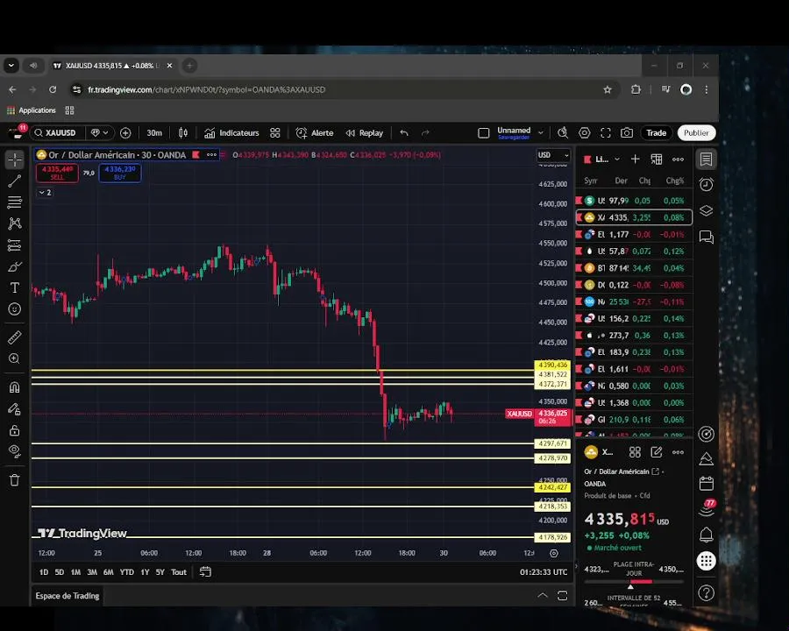This screenshot has height=631, width=789.
Task: Toggle lock all drawings
Action: 15,430
